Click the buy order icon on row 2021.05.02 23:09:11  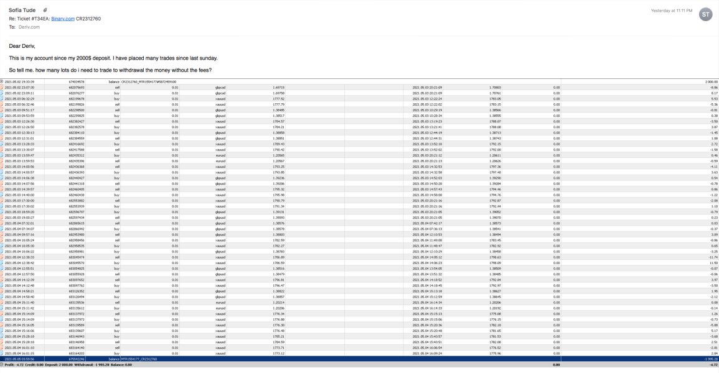2,93
